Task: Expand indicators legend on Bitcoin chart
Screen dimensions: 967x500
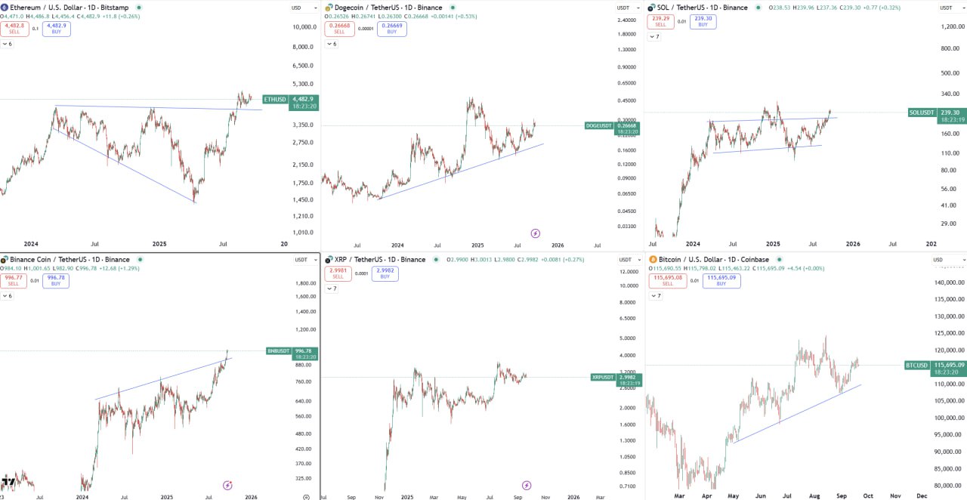Action: point(655,295)
